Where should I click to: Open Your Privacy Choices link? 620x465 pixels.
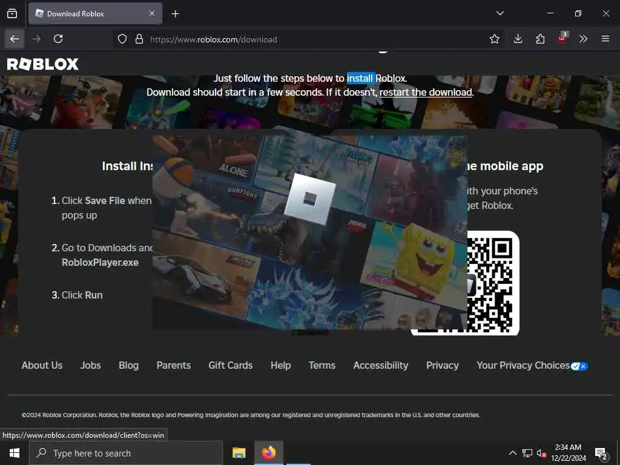click(523, 365)
